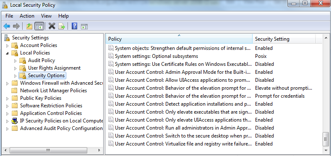The height and width of the screenshot is (156, 331).
Task: Click the Security Options folder icon
Action: pos(23,75)
